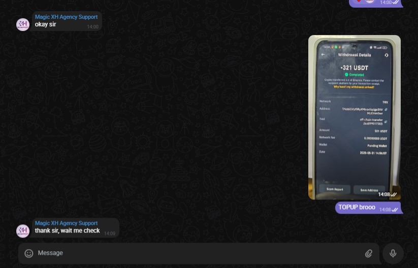Screen dimensions: 418x268
Task: Click the Save Address button in photo
Action: pyautogui.click(x=369, y=189)
